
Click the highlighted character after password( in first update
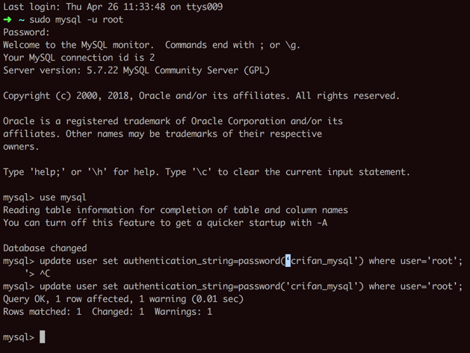coord(288,261)
